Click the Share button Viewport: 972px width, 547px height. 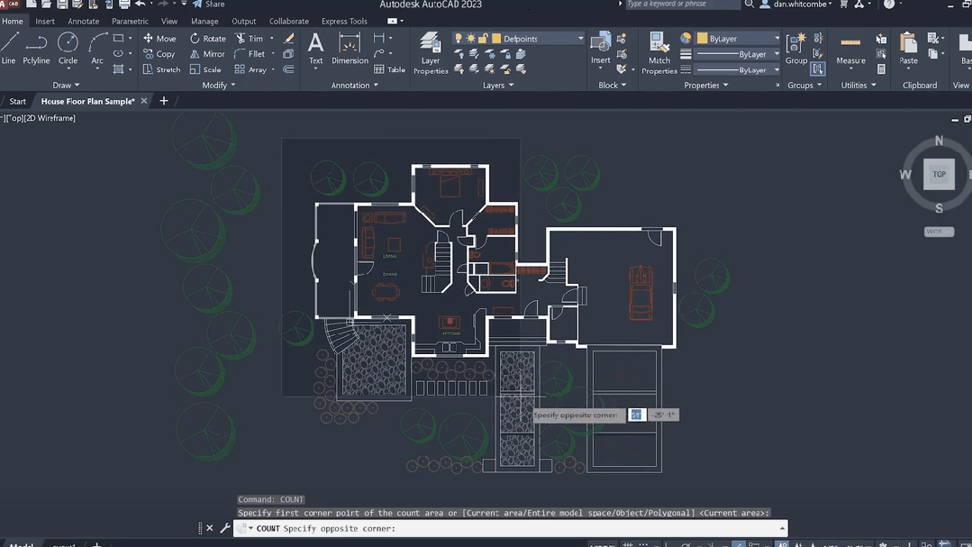(x=209, y=5)
